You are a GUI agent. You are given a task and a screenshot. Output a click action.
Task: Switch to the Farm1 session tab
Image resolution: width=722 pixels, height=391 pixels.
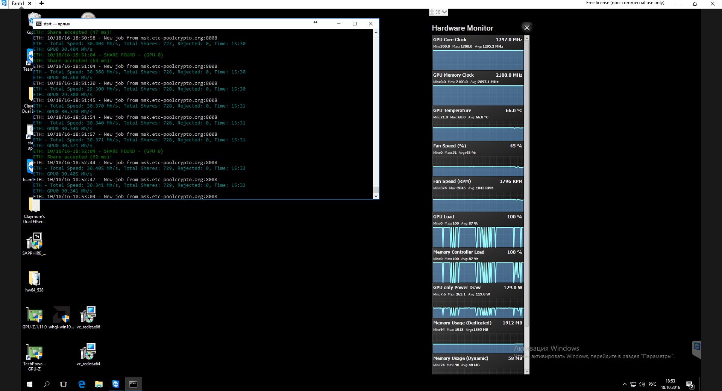click(x=18, y=3)
